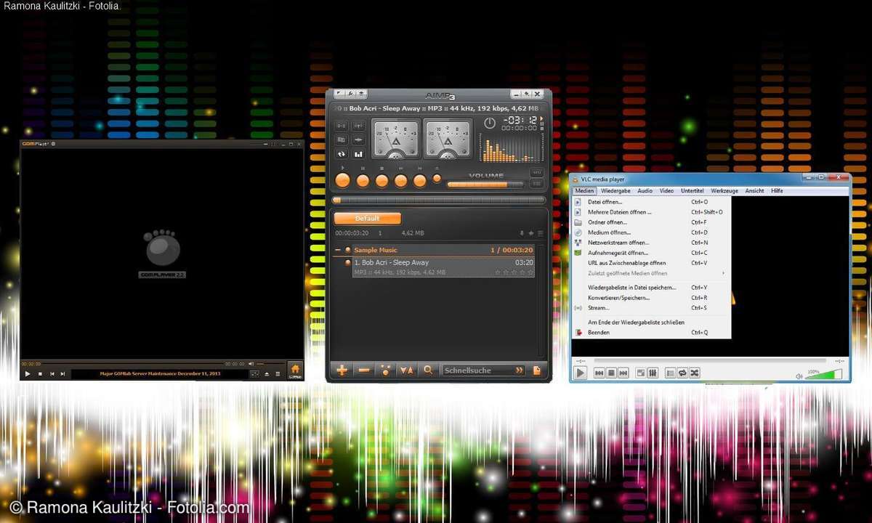This screenshot has width=872, height=523.
Task: Toggle VLC fullscreen view button
Action: [641, 373]
